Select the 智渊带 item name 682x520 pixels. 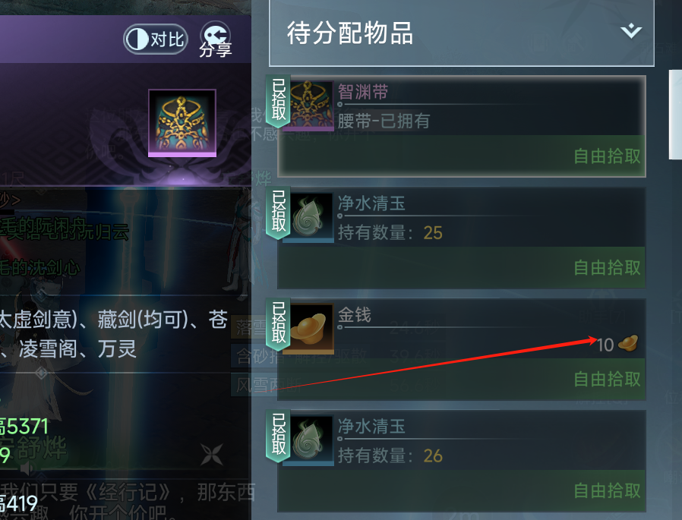(x=363, y=92)
